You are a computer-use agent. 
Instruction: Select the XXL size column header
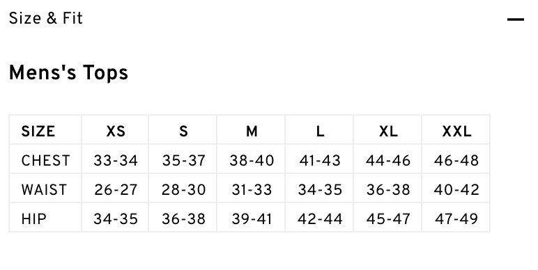(x=456, y=132)
